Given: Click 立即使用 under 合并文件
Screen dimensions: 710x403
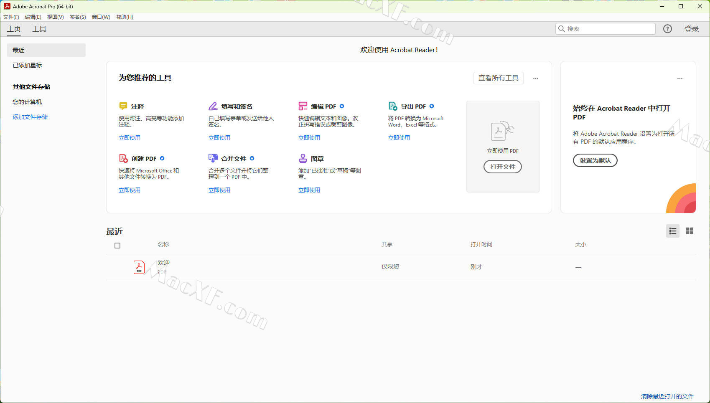Looking at the screenshot, I should click(219, 190).
